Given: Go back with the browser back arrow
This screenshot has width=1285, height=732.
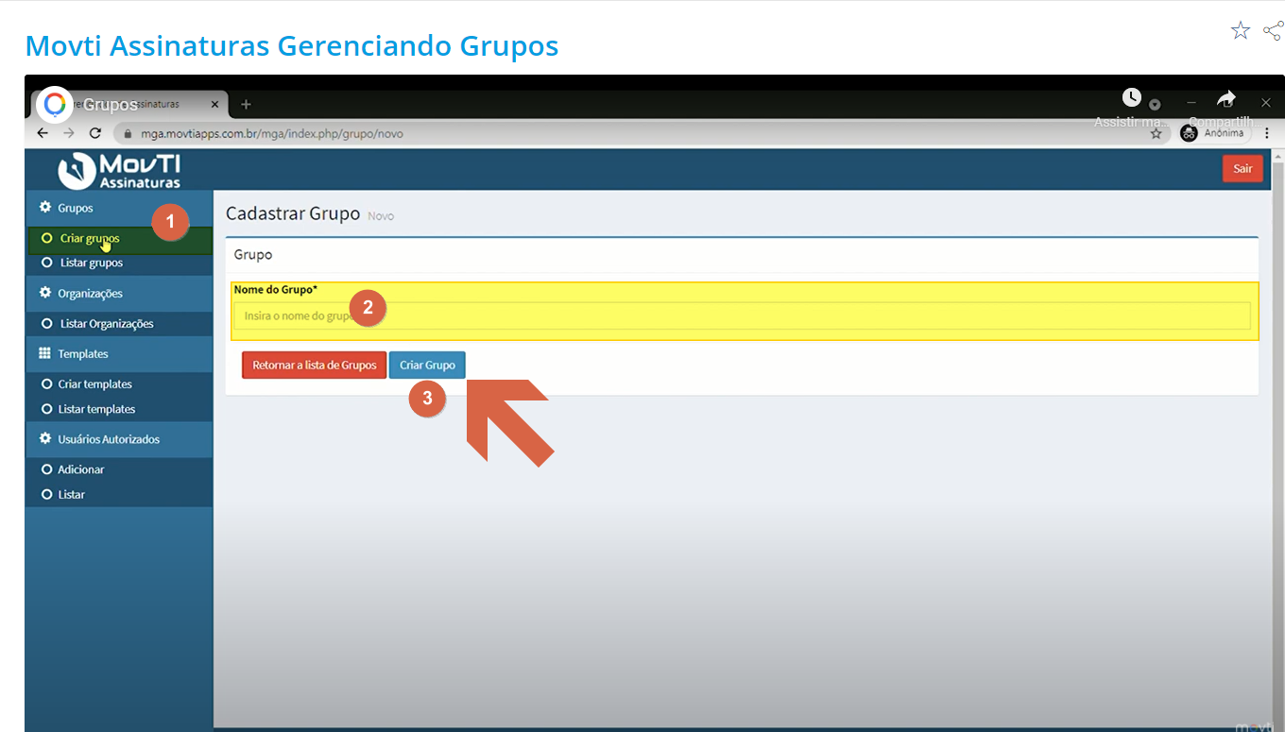Looking at the screenshot, I should click(x=43, y=133).
